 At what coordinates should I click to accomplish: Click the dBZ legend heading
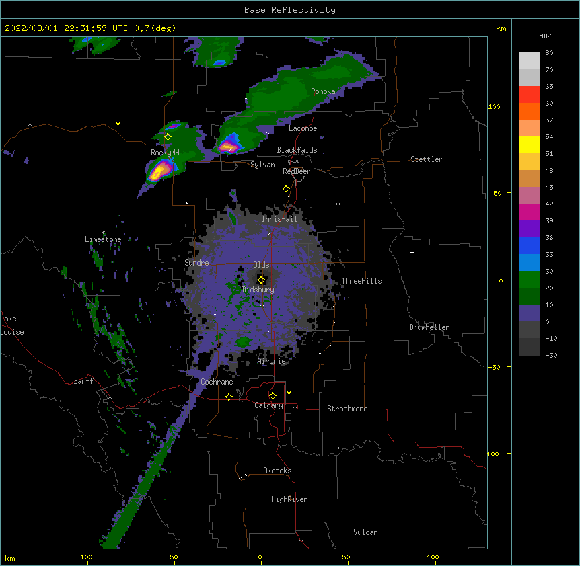pos(545,36)
